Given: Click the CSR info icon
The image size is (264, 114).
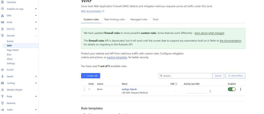Looking at the screenshot, I should pos(176,84).
